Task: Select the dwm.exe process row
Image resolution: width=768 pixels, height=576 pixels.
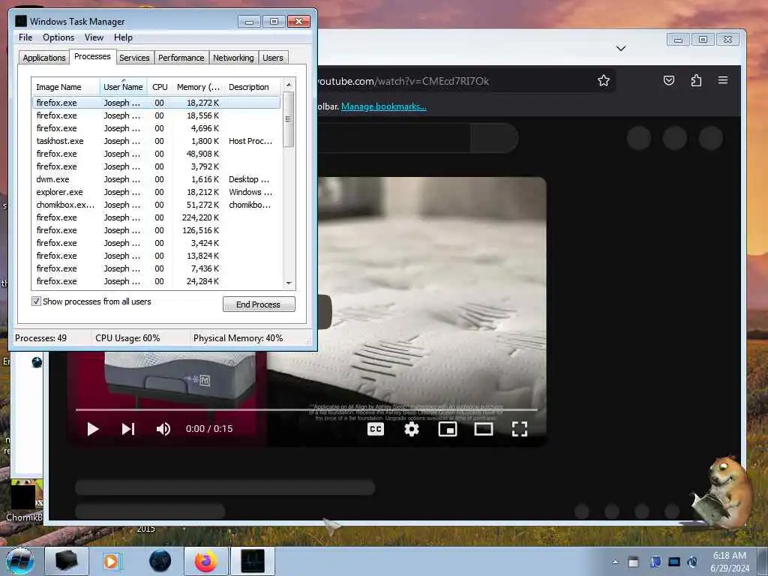Action: point(156,179)
